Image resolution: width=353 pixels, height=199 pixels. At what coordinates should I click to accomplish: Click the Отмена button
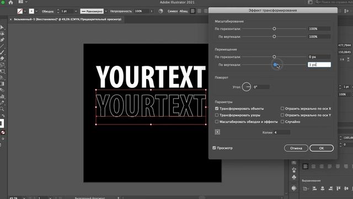click(x=296, y=148)
